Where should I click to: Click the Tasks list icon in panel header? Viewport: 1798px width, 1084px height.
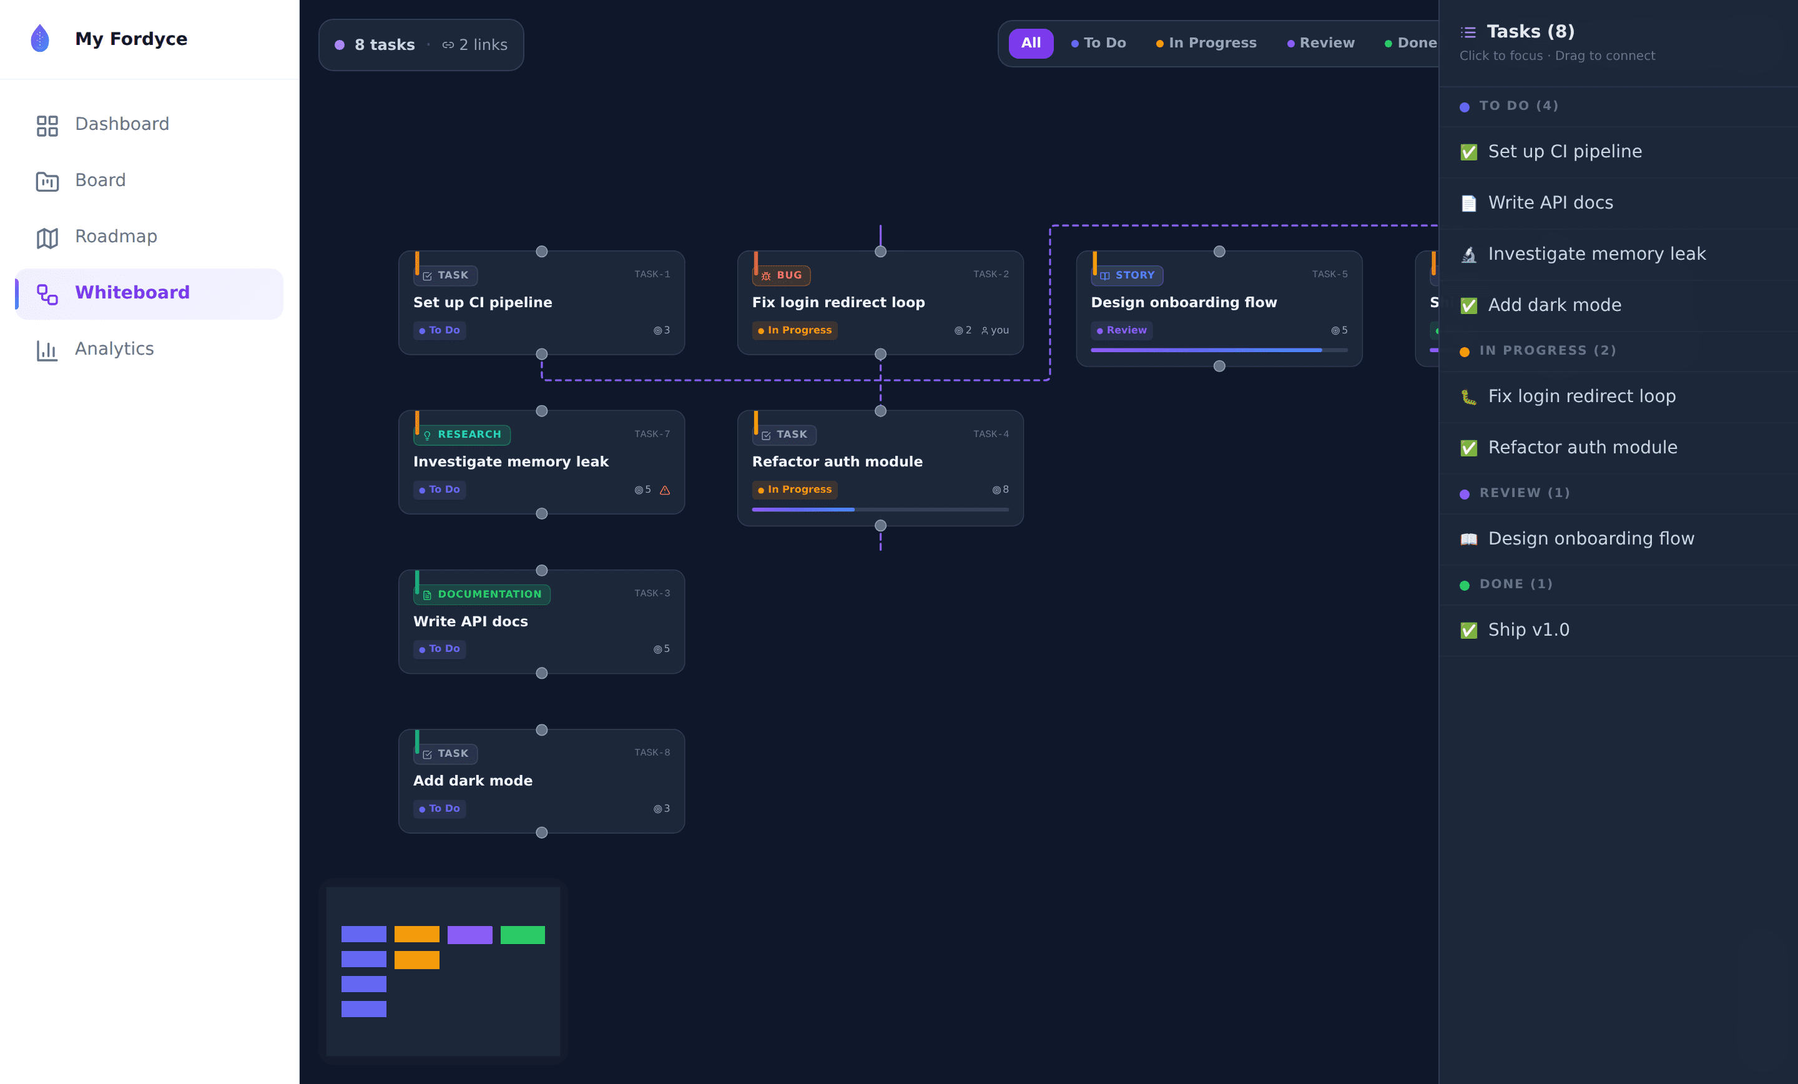1468,32
